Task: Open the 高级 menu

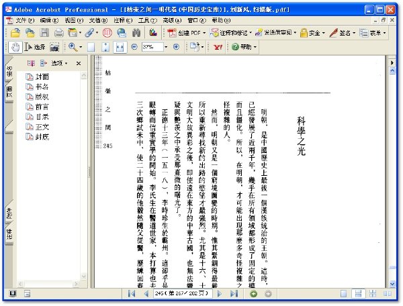Action: (x=172, y=20)
